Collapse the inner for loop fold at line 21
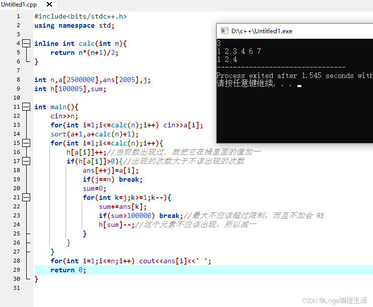This screenshot has width=373, height=307. pyautogui.click(x=26, y=197)
